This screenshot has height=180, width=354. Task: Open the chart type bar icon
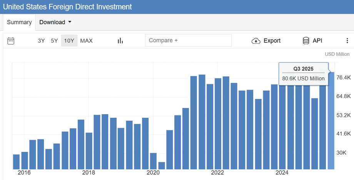click(120, 41)
